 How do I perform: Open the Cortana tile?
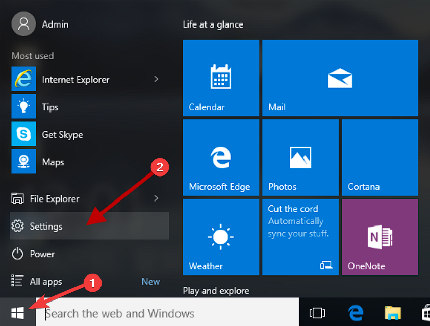point(380,158)
